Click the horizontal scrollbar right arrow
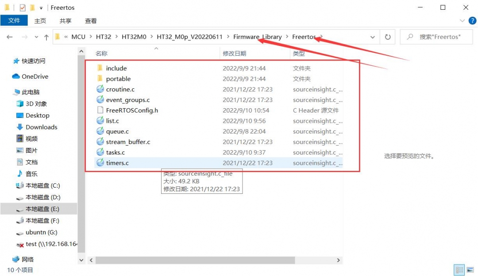 [338, 260]
